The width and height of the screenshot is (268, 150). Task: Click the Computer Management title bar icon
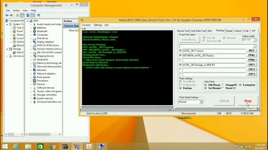pyautogui.click(x=6, y=5)
